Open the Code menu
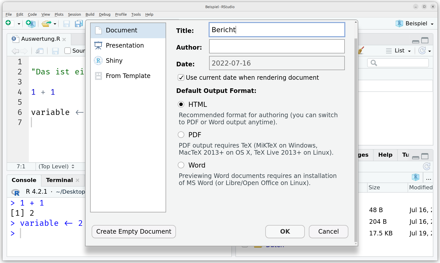The image size is (440, 263). pos(32,14)
